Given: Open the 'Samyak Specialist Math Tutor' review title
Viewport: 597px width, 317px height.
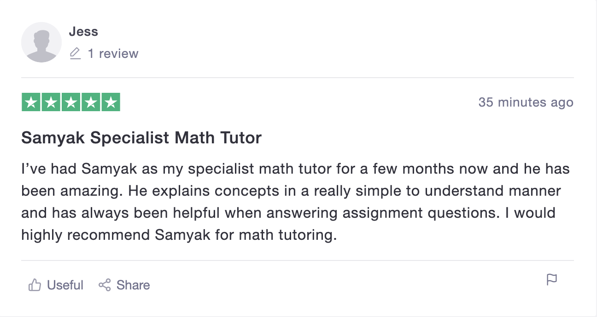Looking at the screenshot, I should (141, 138).
